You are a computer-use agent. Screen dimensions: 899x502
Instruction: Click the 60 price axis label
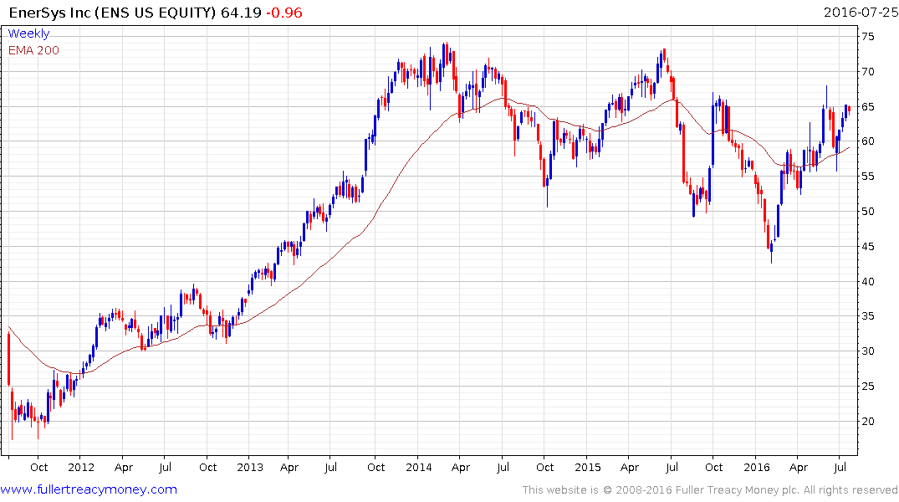pyautogui.click(x=867, y=141)
